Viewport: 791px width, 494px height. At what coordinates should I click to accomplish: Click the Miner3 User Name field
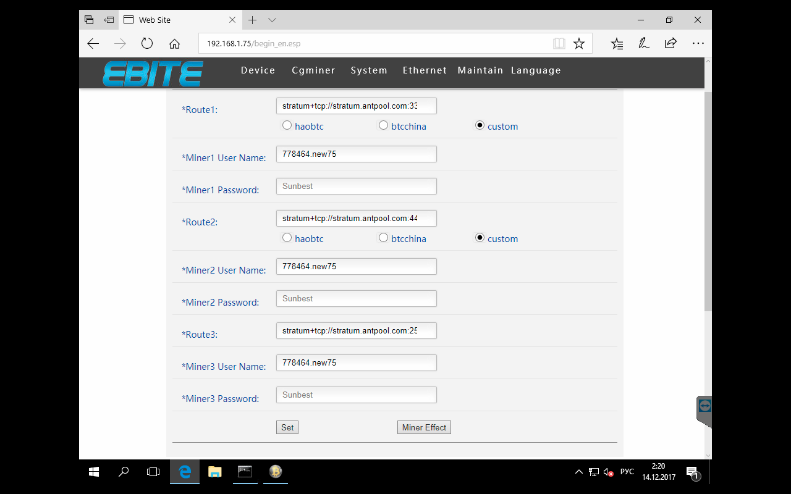point(357,362)
